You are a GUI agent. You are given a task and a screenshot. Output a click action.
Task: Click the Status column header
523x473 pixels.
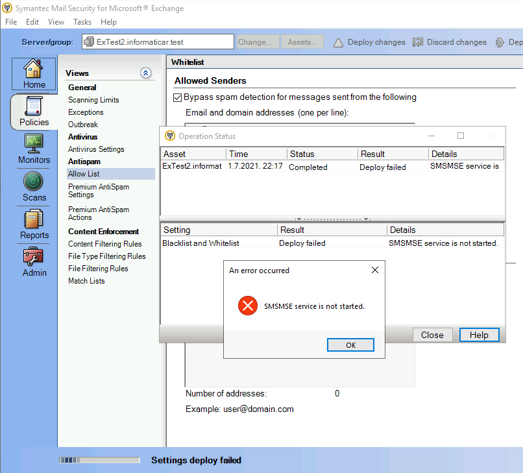322,154
